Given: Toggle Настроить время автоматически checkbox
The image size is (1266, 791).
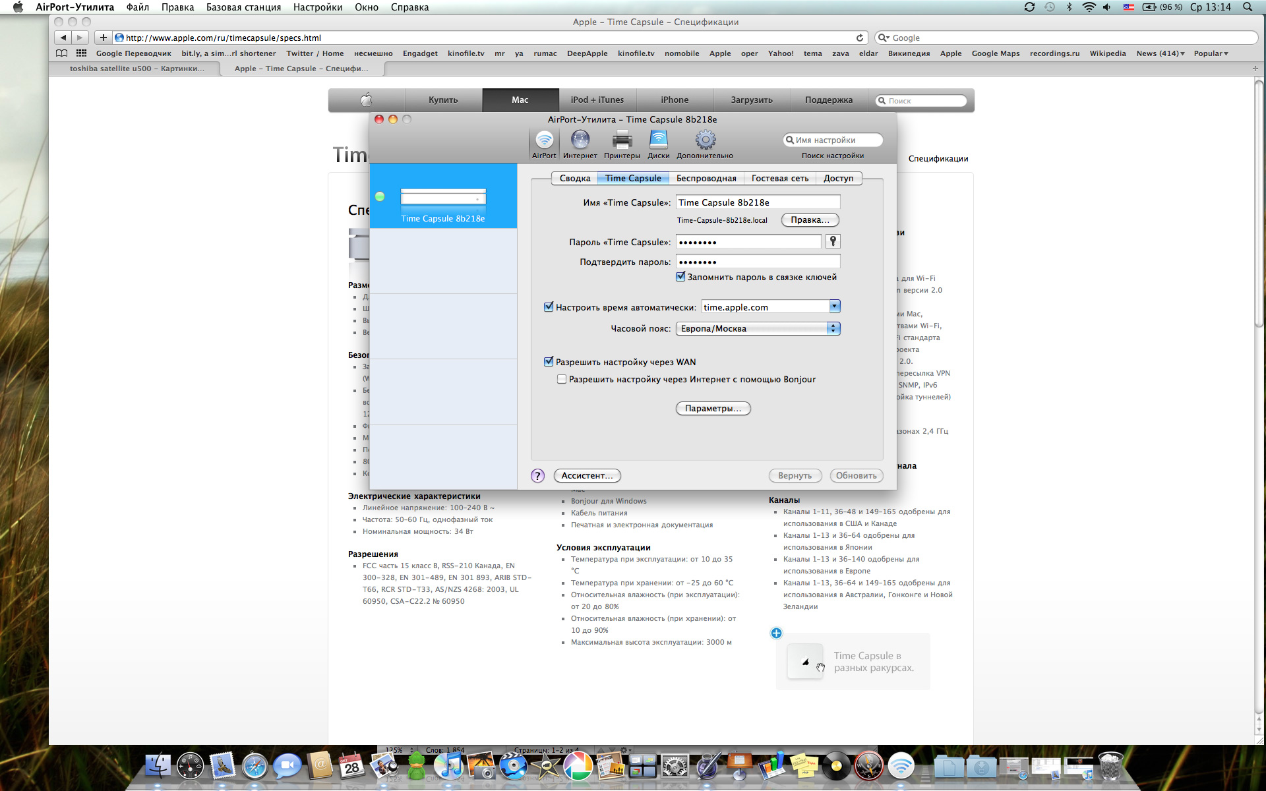Looking at the screenshot, I should coord(549,307).
